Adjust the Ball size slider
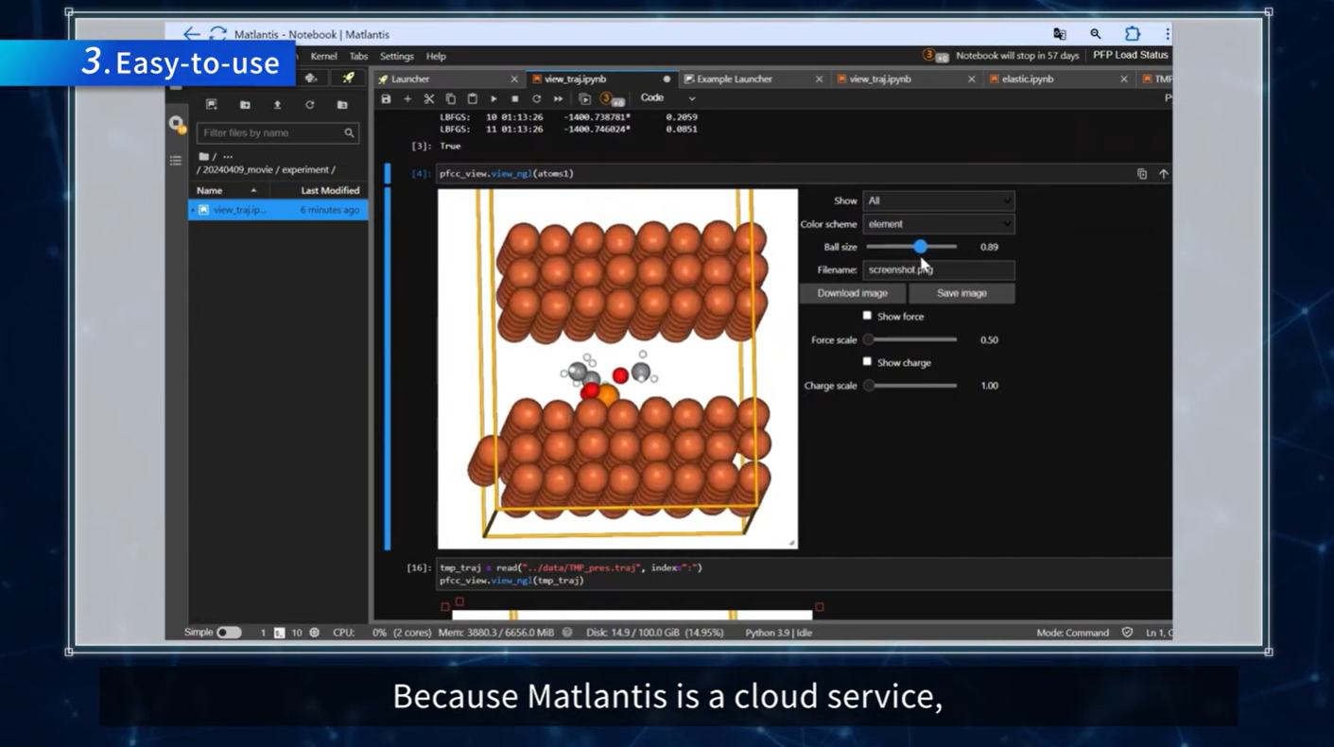Image resolution: width=1334 pixels, height=747 pixels. point(911,247)
